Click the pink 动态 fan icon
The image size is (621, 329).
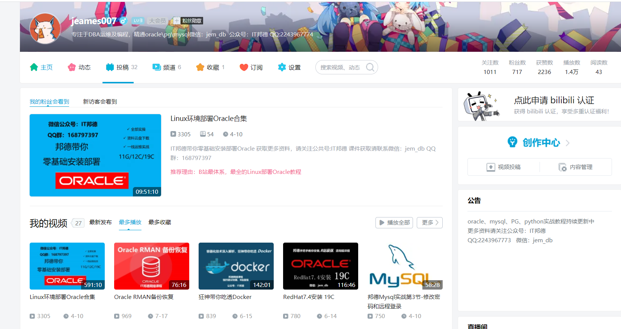click(x=72, y=67)
